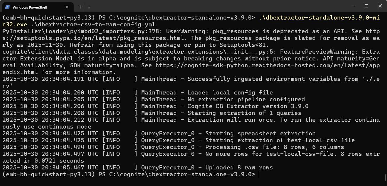Click 'Cognite DB Extractor version 3.9.0' log text
The height and width of the screenshot is (186, 387).
pos(248,106)
